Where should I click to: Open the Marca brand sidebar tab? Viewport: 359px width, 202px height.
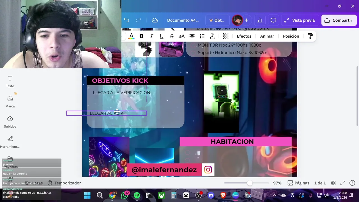pyautogui.click(x=10, y=102)
